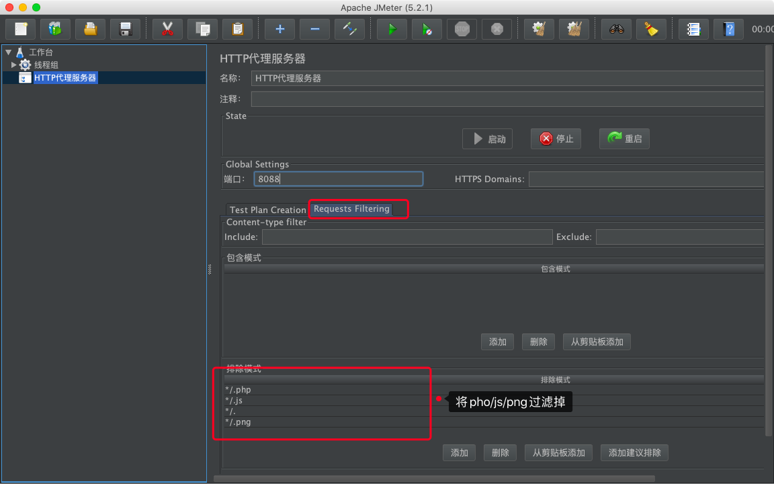Click the 名称 input field
The image size is (774, 484).
pyautogui.click(x=508, y=78)
